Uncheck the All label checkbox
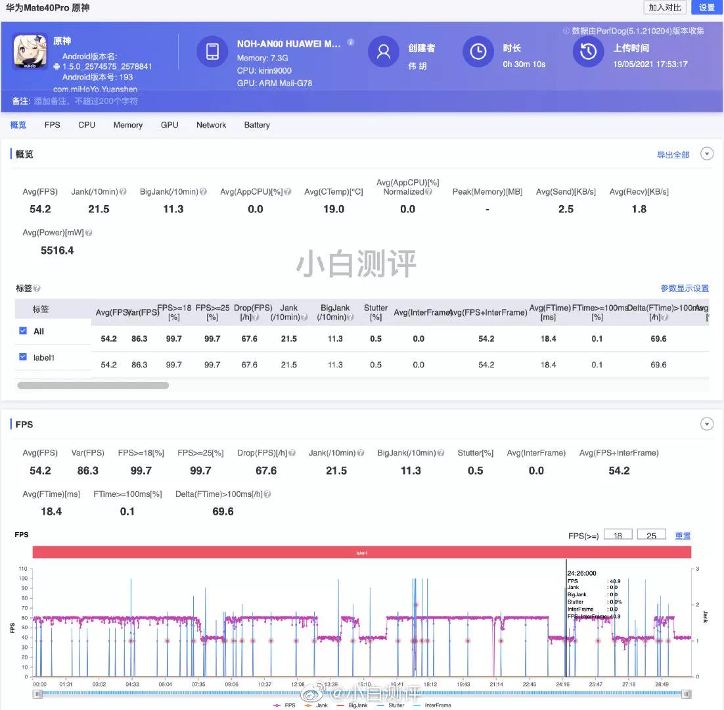 23,331
